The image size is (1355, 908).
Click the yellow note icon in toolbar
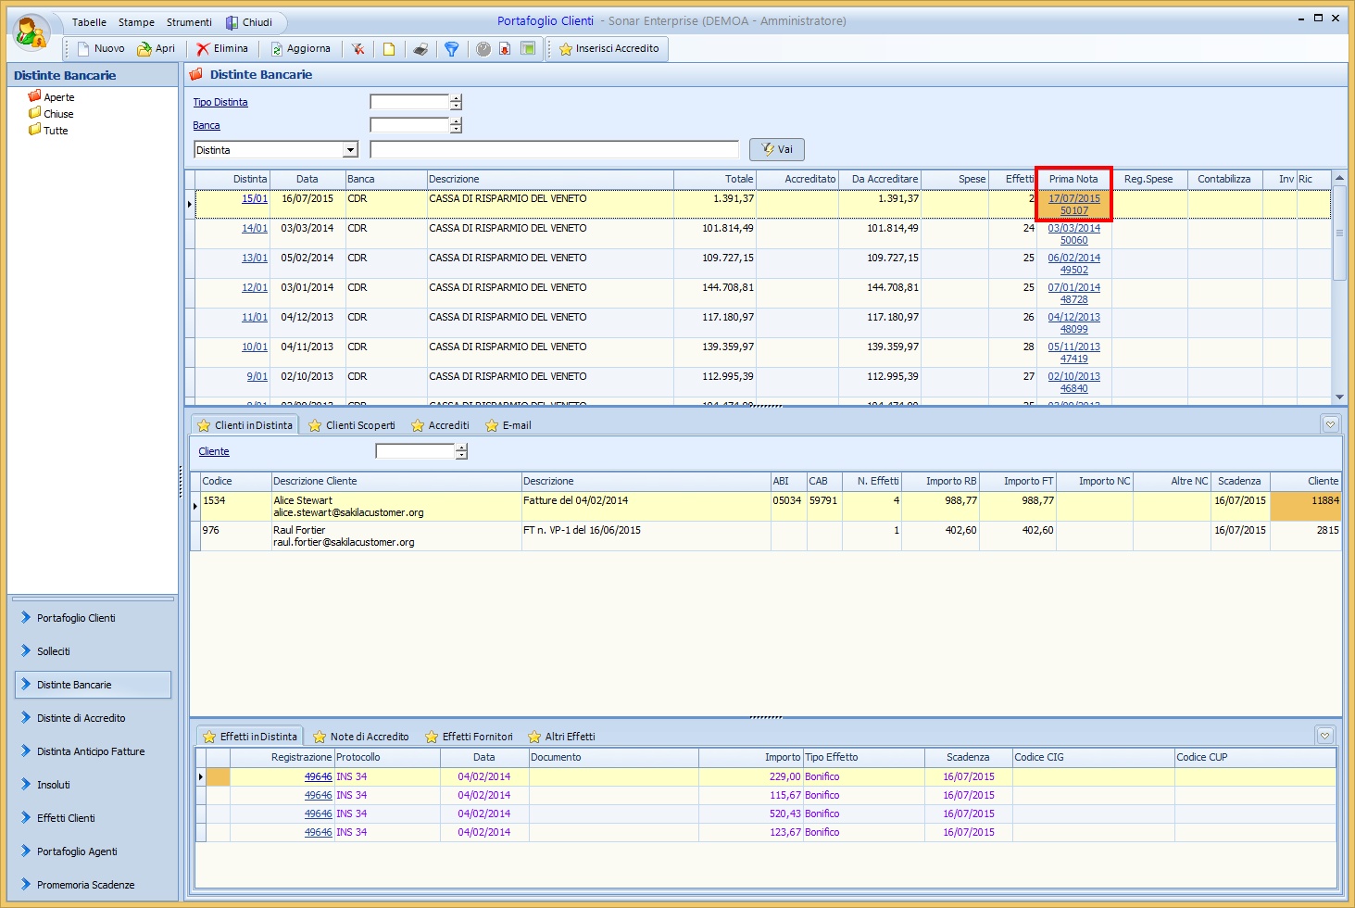point(389,49)
